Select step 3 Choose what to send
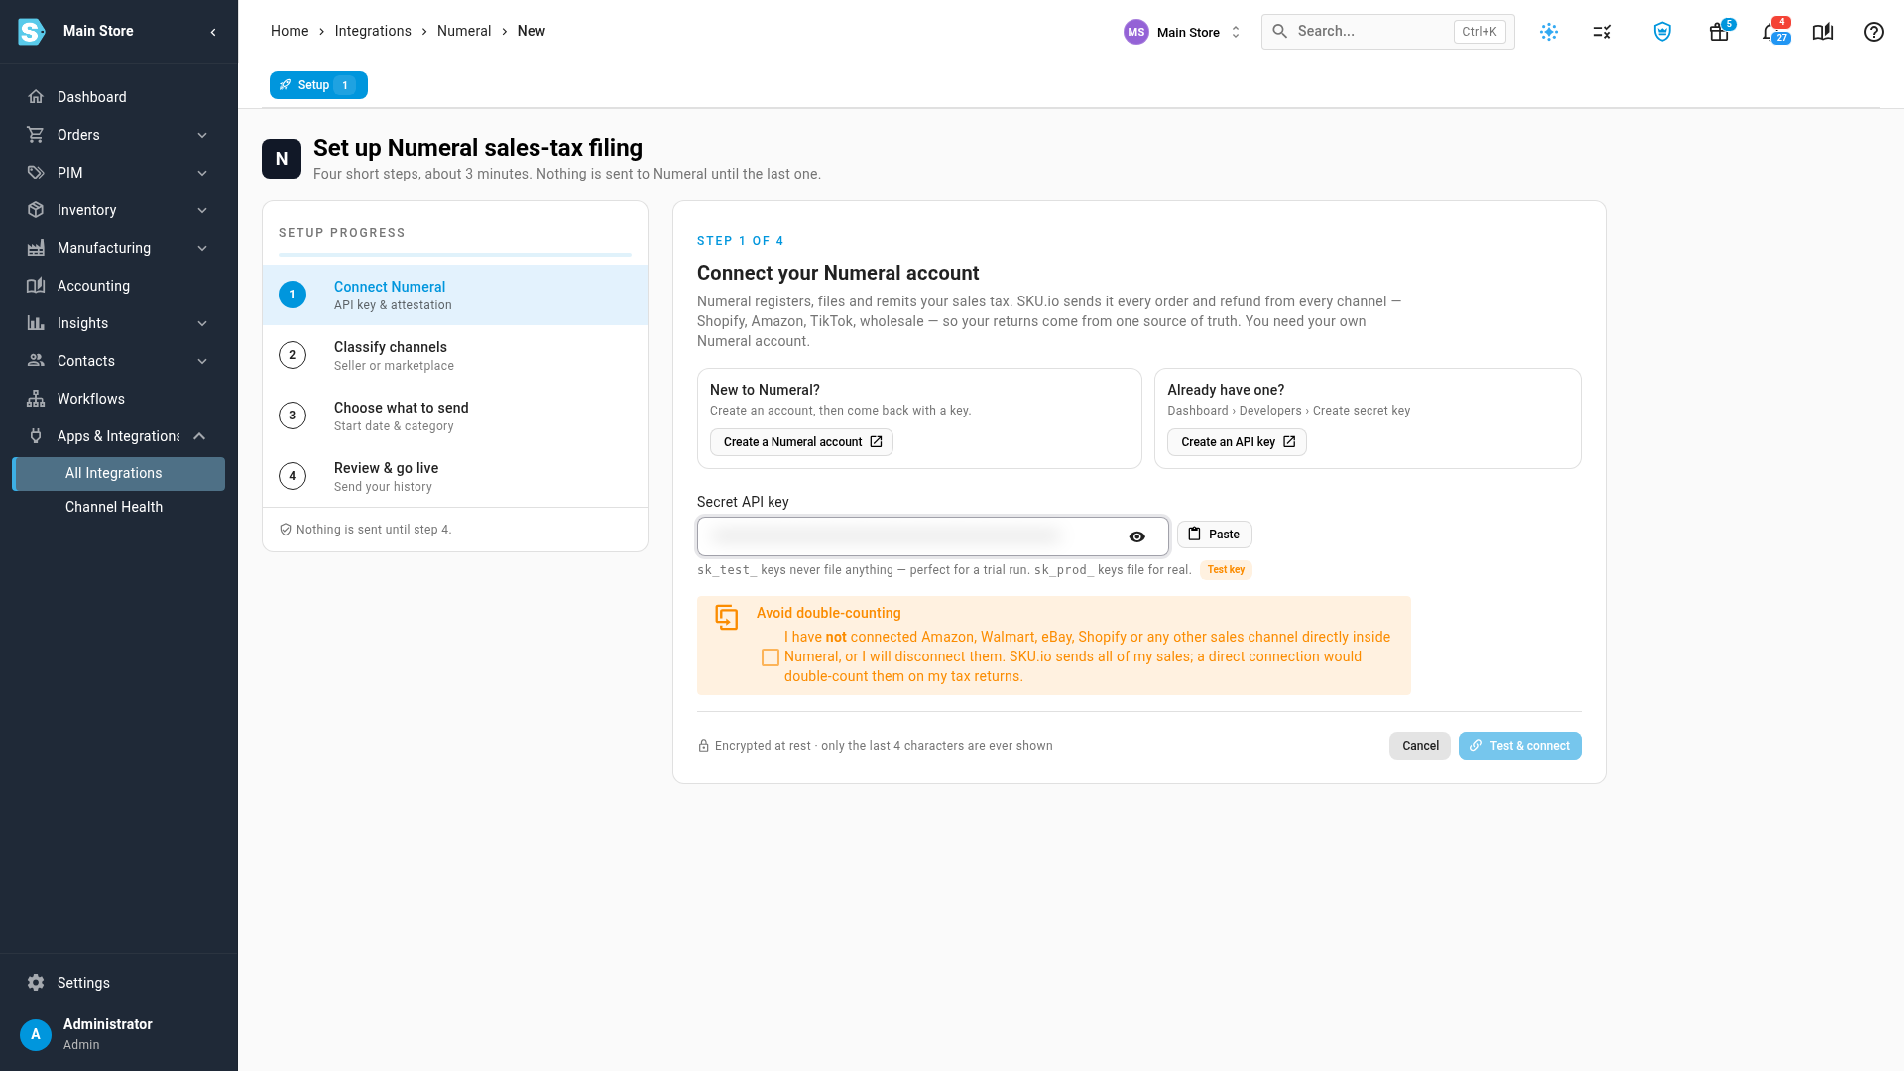The width and height of the screenshot is (1904, 1071). point(455,416)
